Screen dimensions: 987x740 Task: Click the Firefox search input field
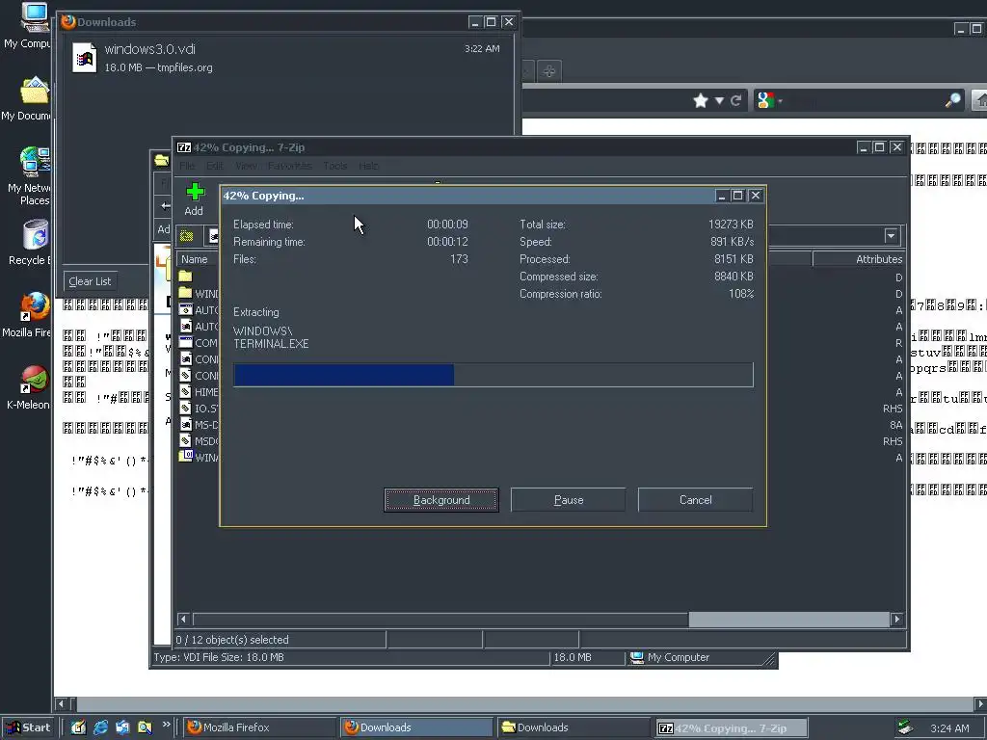[866, 100]
